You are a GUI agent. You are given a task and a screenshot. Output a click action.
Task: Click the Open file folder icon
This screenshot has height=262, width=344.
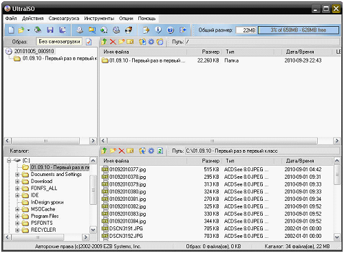pyautogui.click(x=21, y=30)
